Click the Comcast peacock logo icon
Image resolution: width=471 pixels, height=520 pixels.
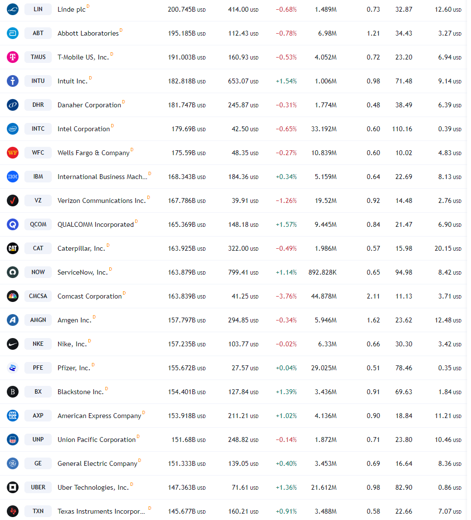tap(13, 296)
